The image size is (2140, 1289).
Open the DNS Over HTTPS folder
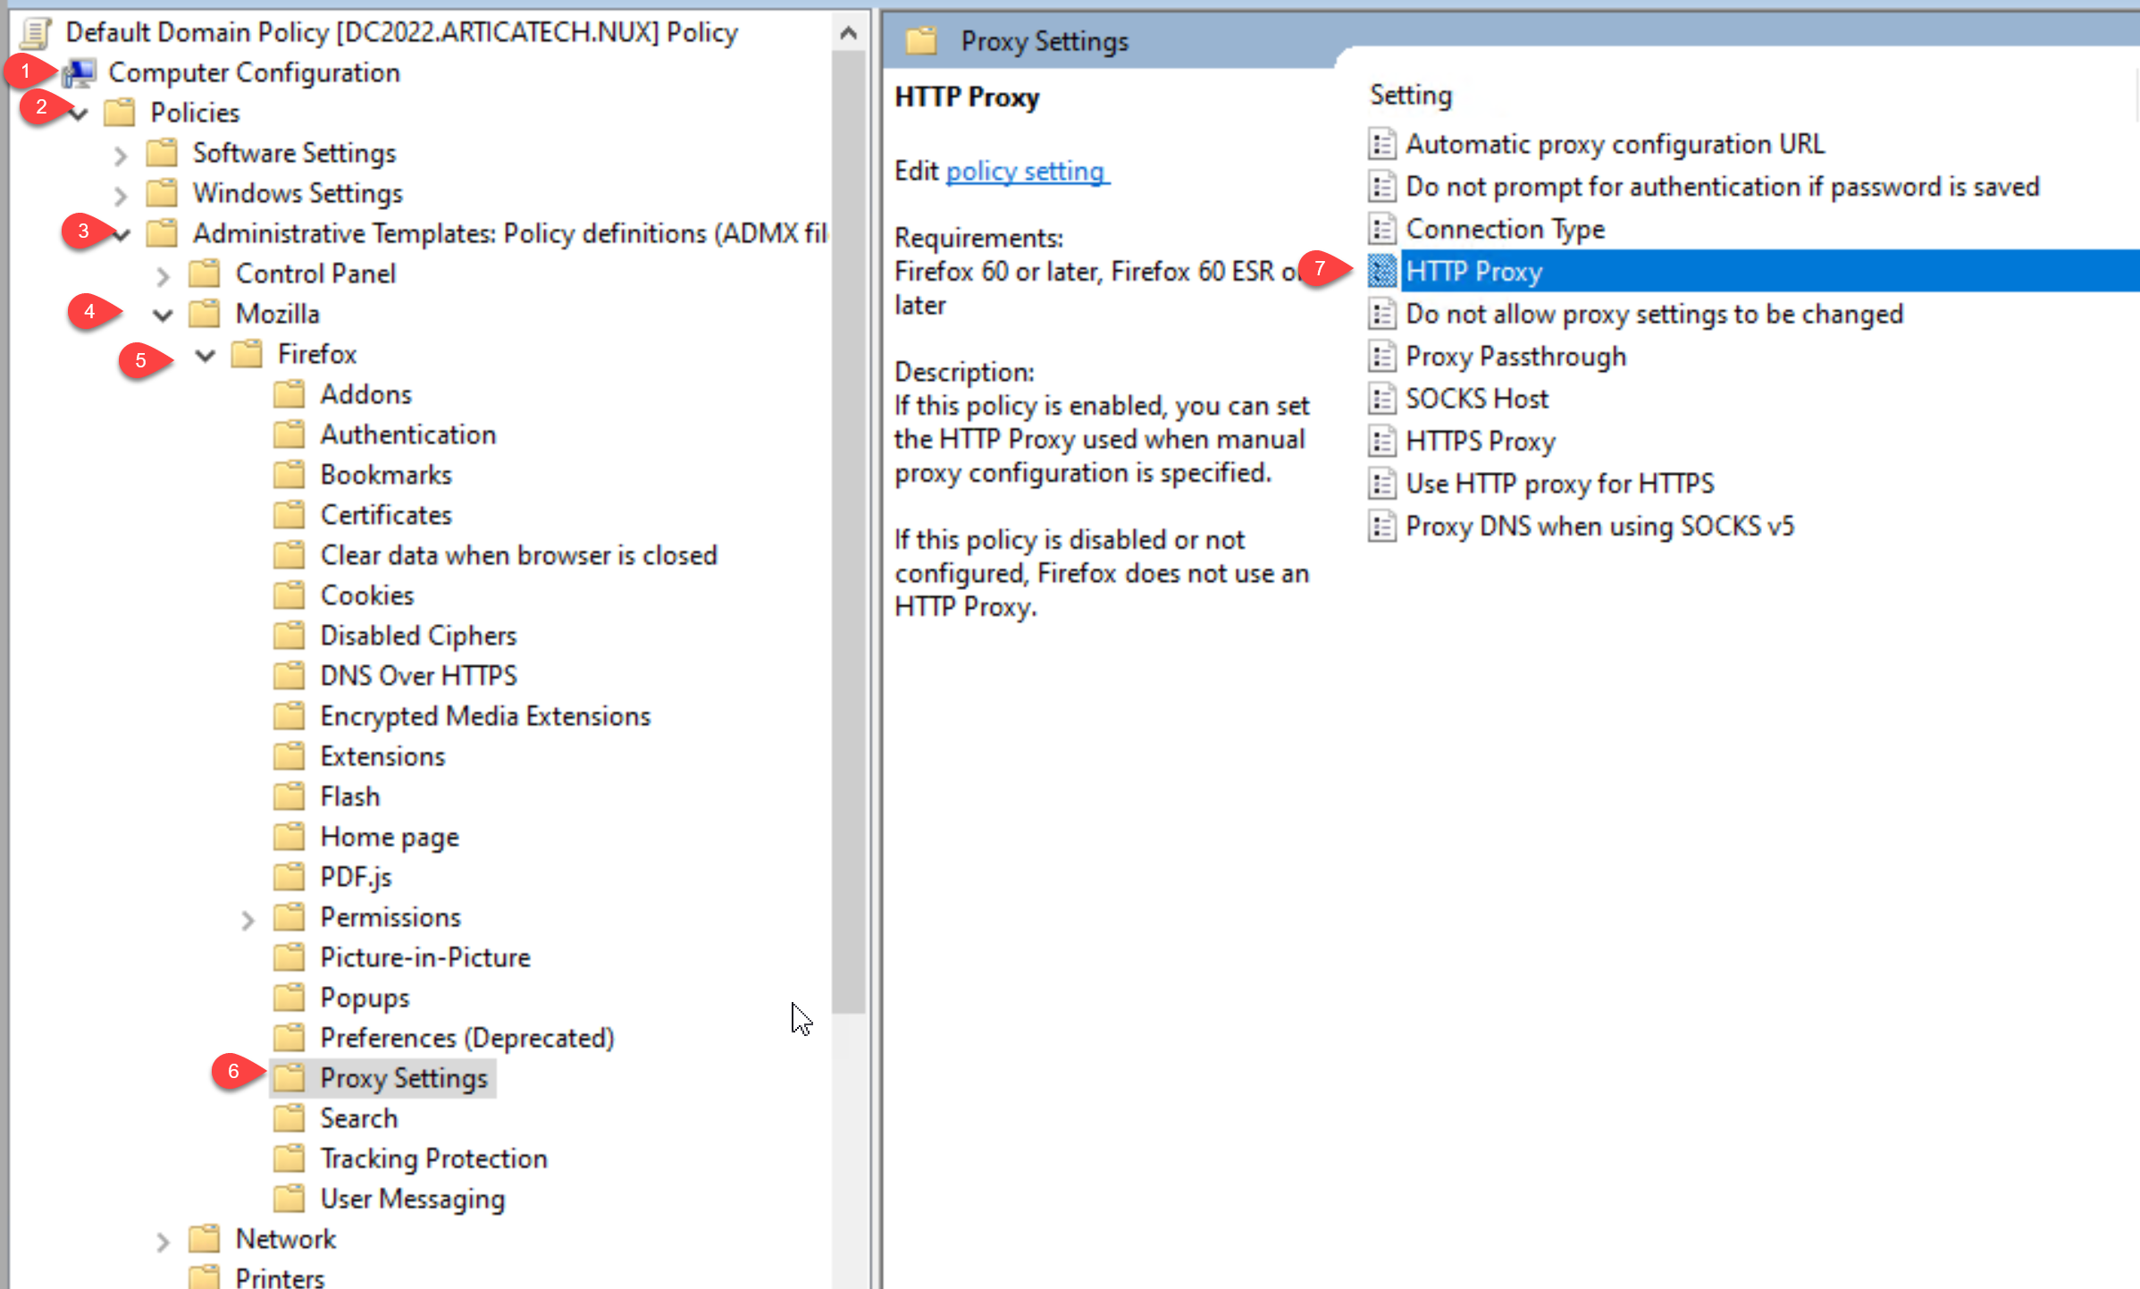pos(418,675)
